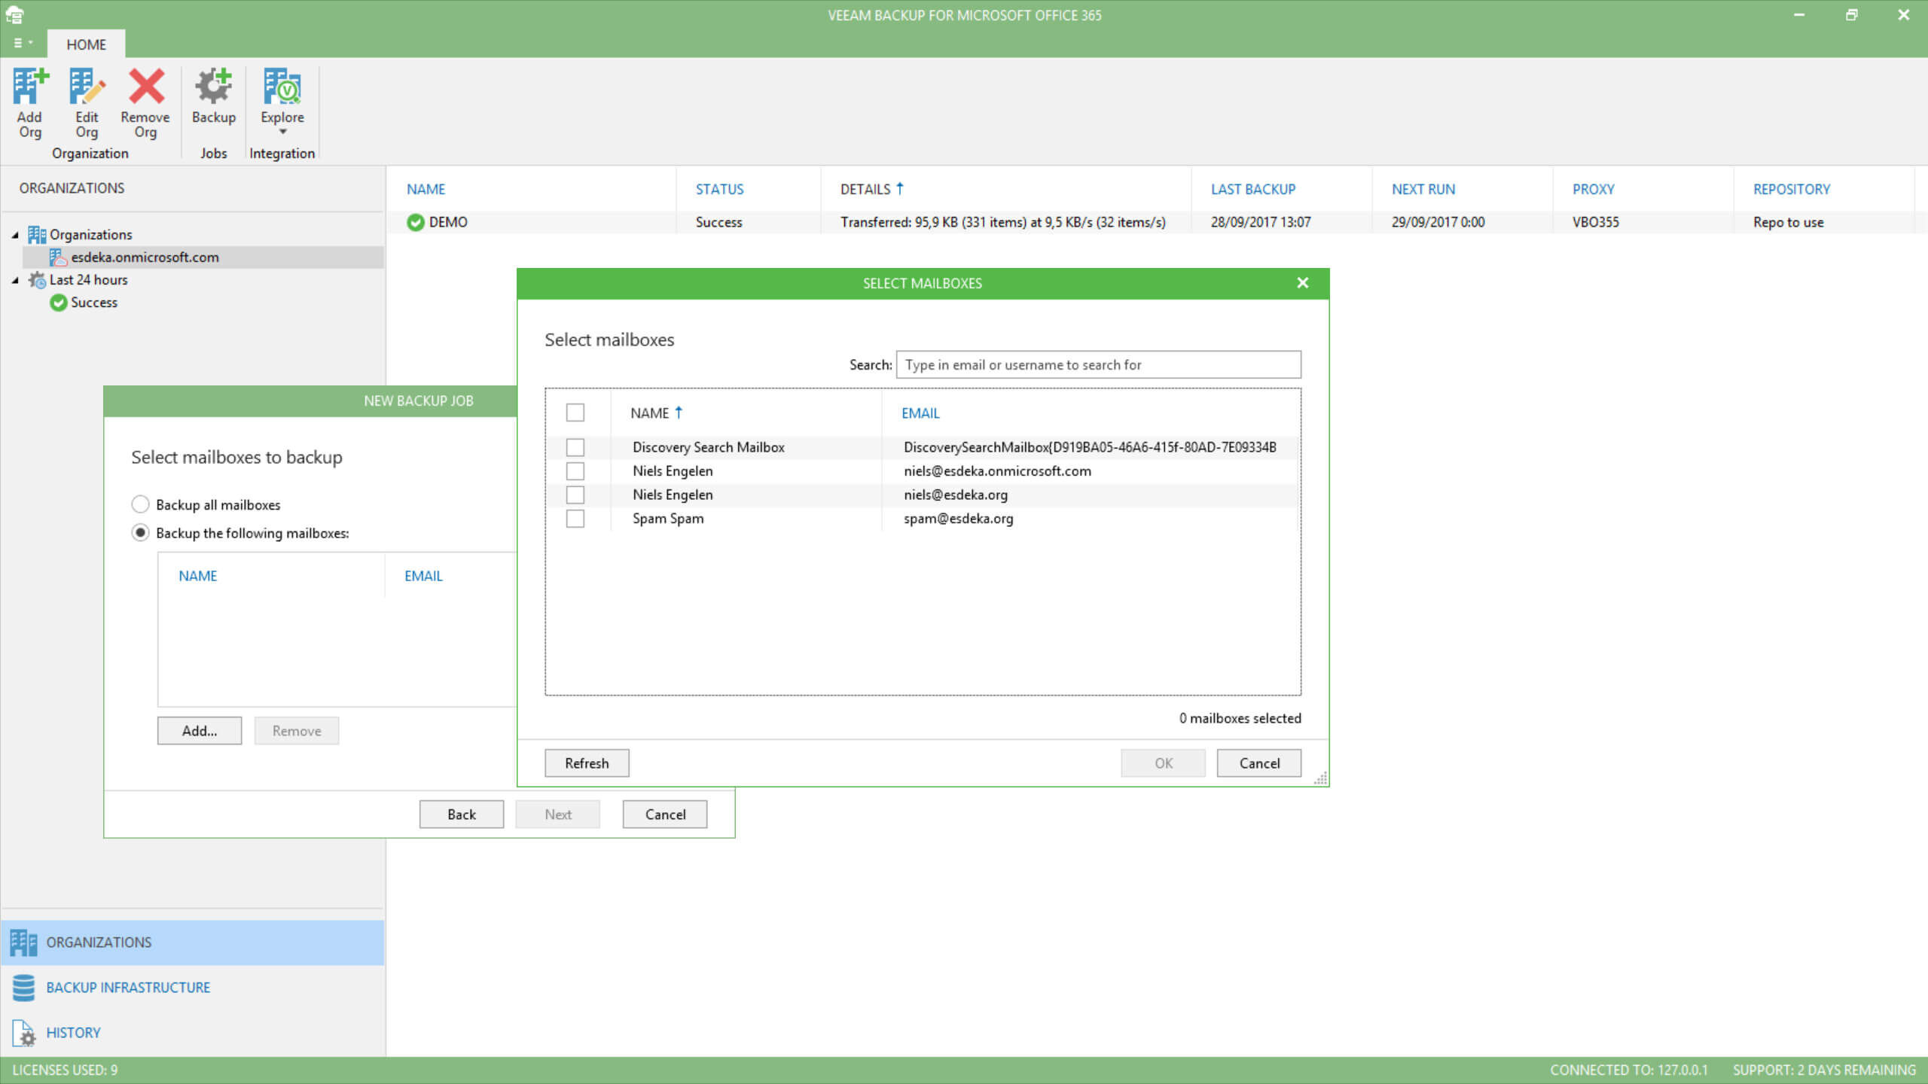Open the Backup jobs gear icon

coord(213,88)
